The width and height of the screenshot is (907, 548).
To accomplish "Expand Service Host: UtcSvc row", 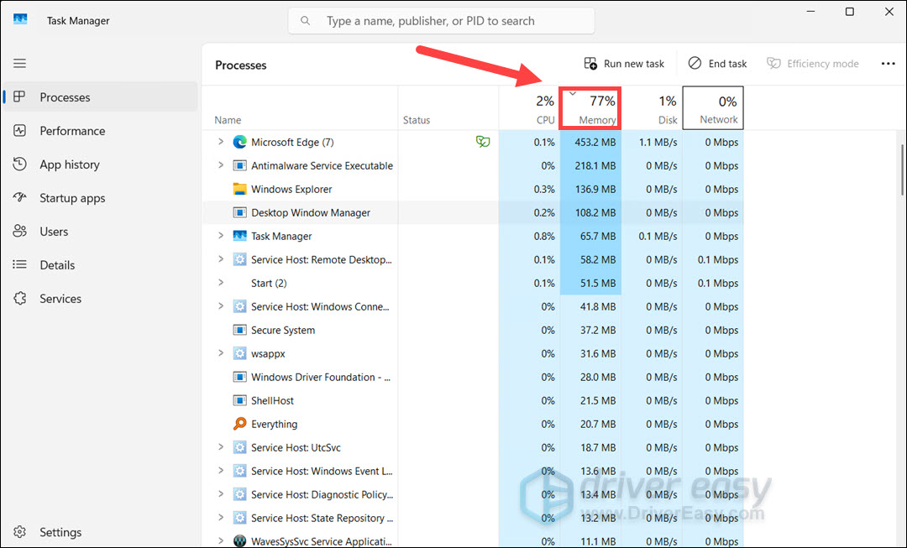I will (220, 446).
